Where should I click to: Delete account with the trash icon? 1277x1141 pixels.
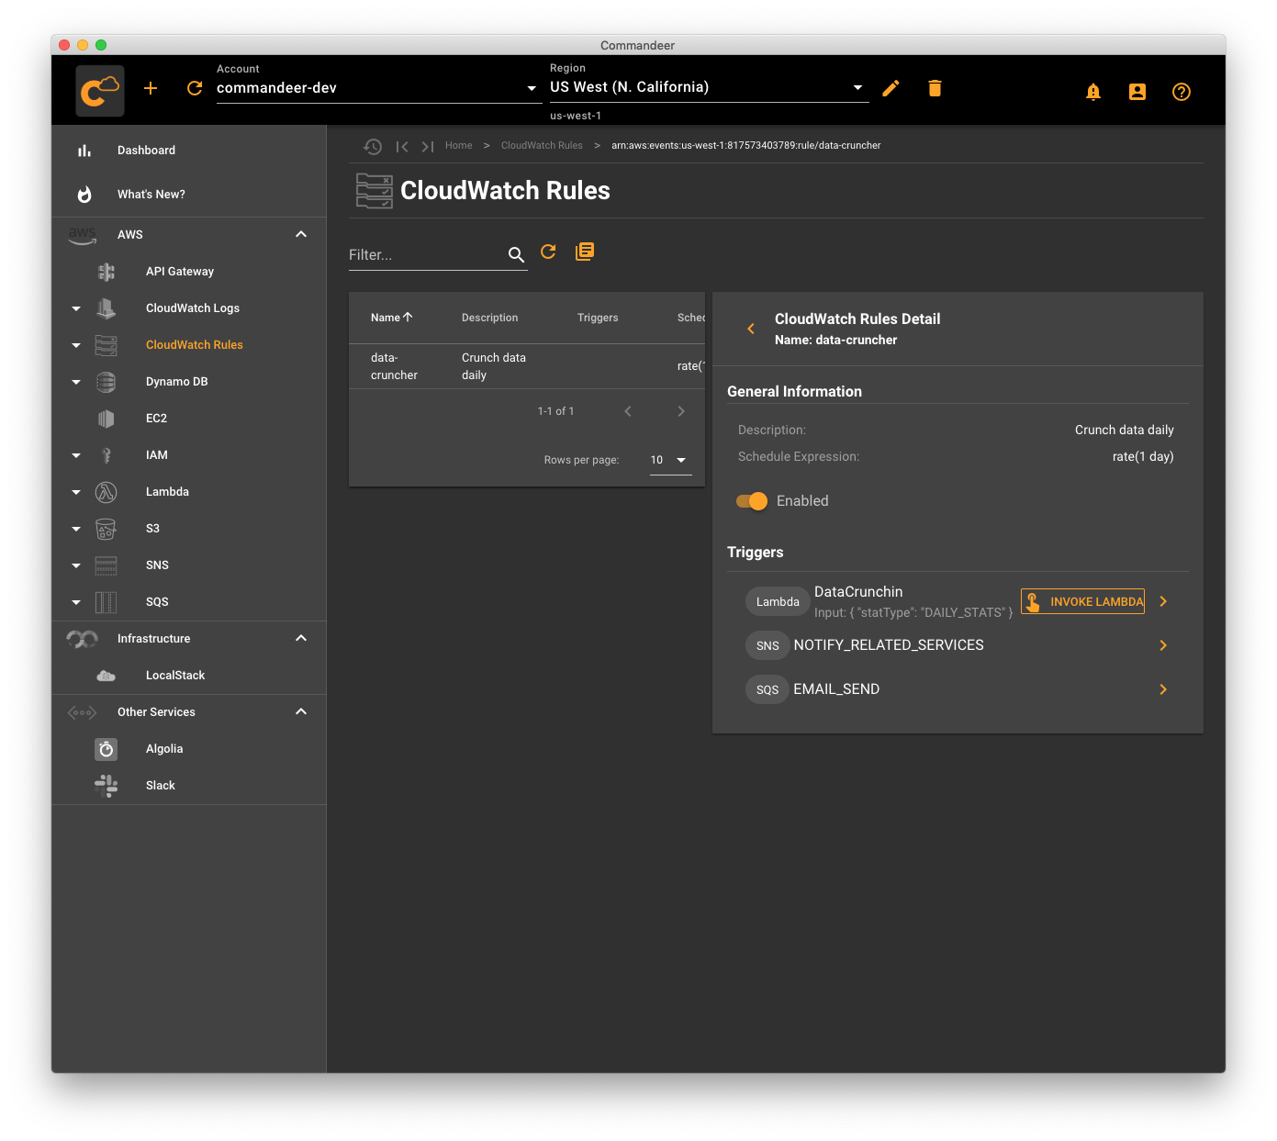pyautogui.click(x=935, y=88)
